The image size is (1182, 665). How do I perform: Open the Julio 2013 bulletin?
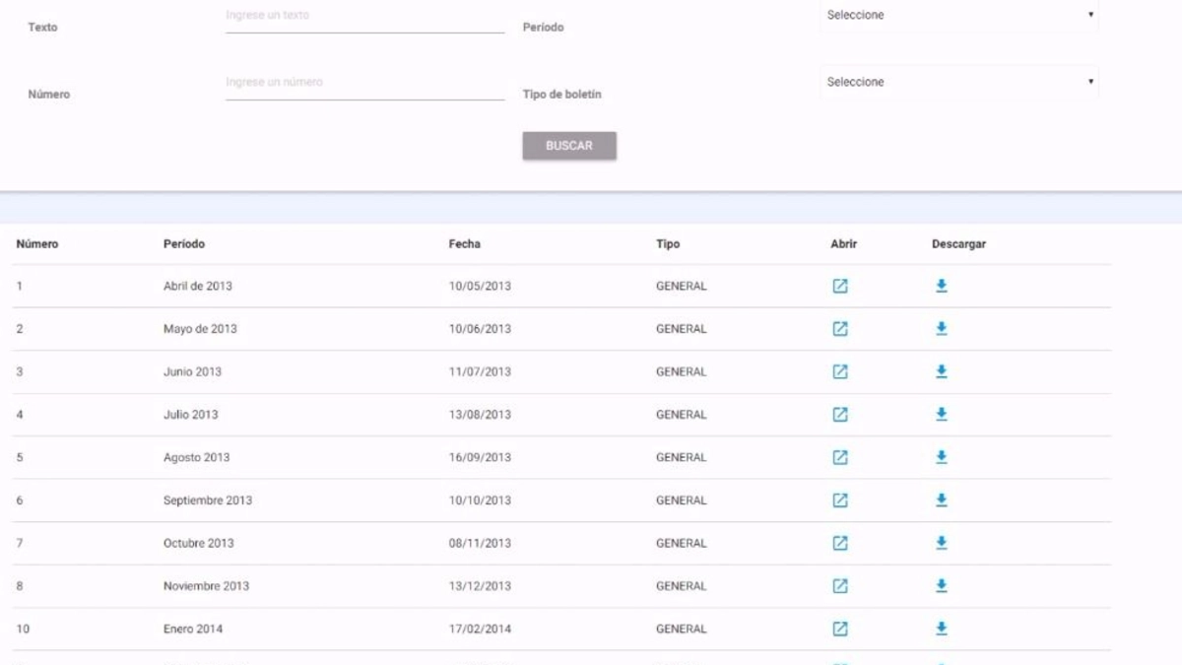[840, 415]
